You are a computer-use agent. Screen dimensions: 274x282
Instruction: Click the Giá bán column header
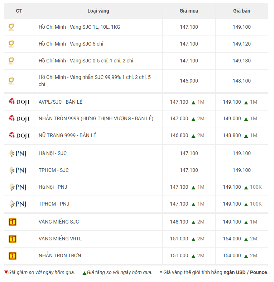tap(242, 11)
